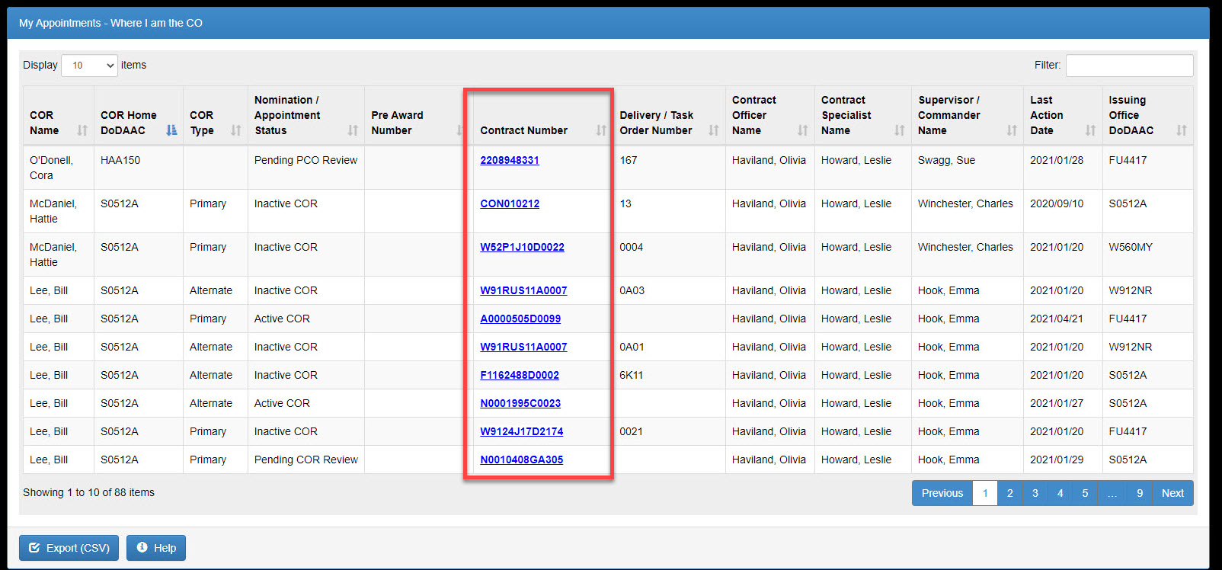Sort by COR Name column icon
This screenshot has height=570, width=1222.
82,130
